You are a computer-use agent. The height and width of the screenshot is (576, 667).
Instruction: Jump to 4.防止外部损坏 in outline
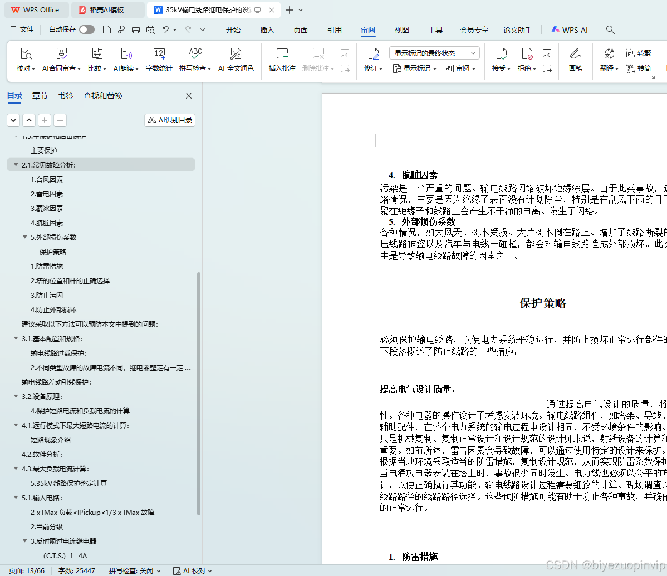coord(53,309)
